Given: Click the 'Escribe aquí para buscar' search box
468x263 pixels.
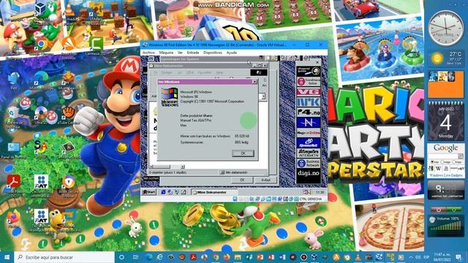Looking at the screenshot, I should (64, 257).
